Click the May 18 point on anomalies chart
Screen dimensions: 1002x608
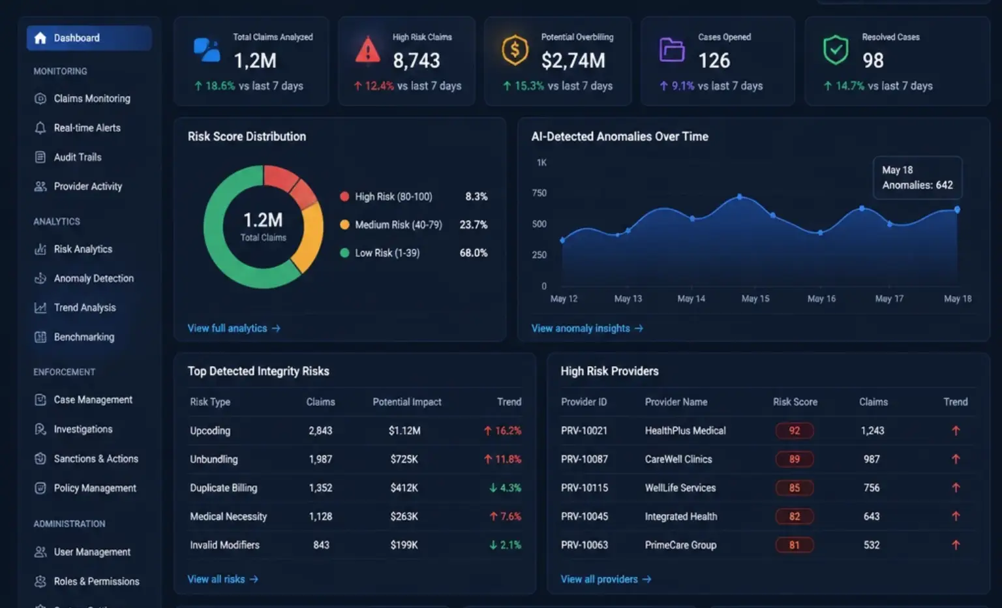[957, 209]
